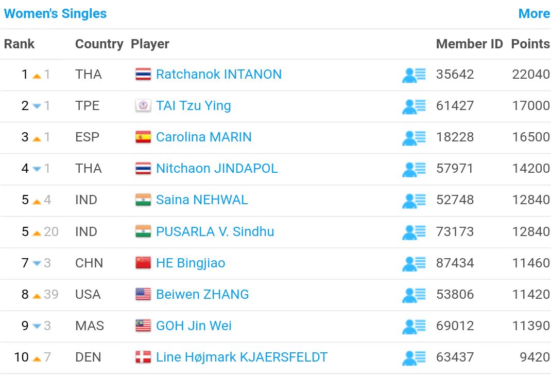Open GOH Jin Wei's profile card icon

[414, 327]
